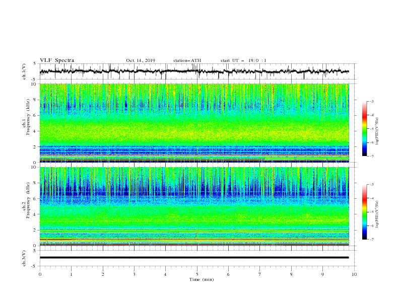Click the '-7' tick on the top colorbar
The image size is (399, 308).
pyautogui.click(x=371, y=156)
